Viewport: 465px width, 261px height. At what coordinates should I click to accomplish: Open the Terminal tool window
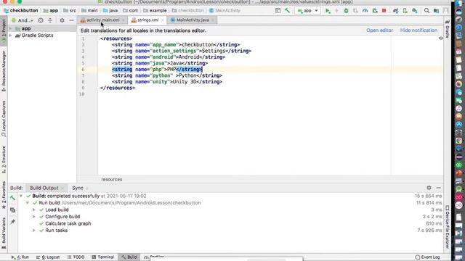[x=103, y=257]
